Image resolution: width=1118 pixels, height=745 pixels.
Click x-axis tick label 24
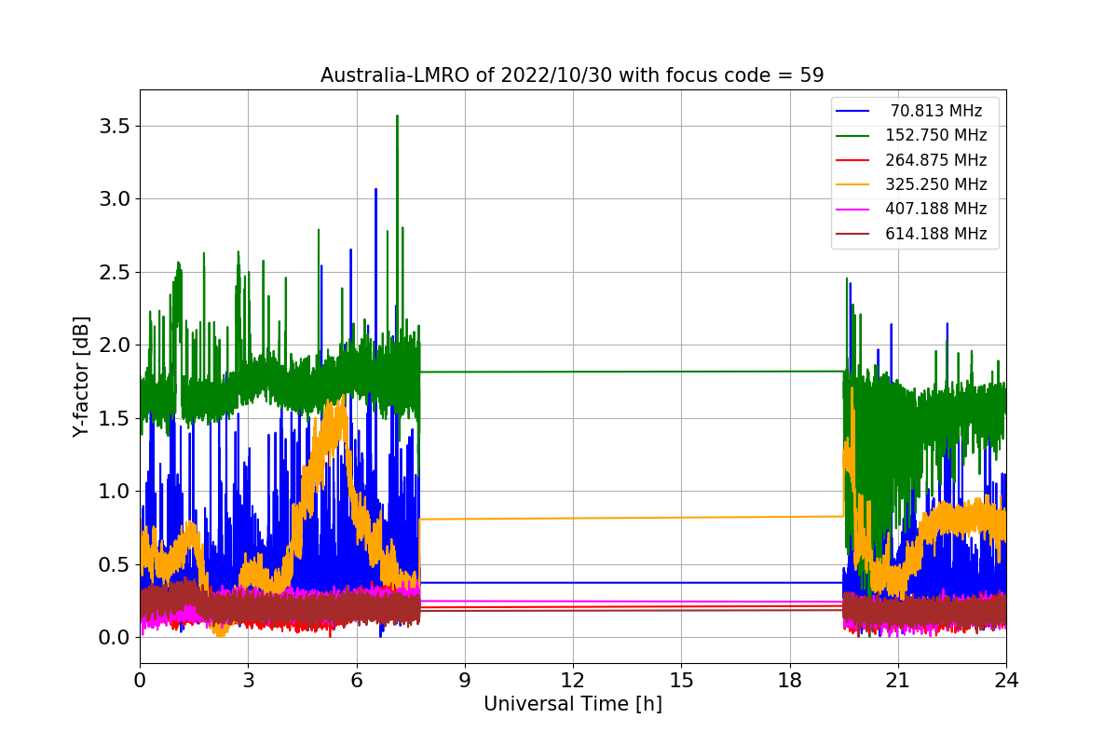1006,680
